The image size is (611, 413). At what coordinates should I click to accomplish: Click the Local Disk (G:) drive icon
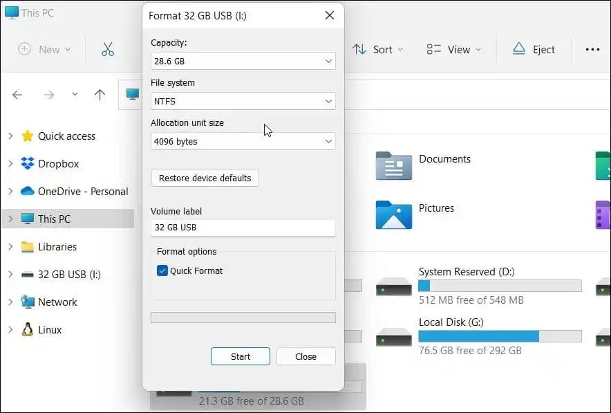[393, 336]
